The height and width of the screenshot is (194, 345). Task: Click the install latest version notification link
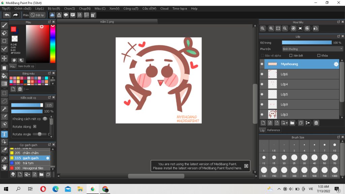[197, 168]
